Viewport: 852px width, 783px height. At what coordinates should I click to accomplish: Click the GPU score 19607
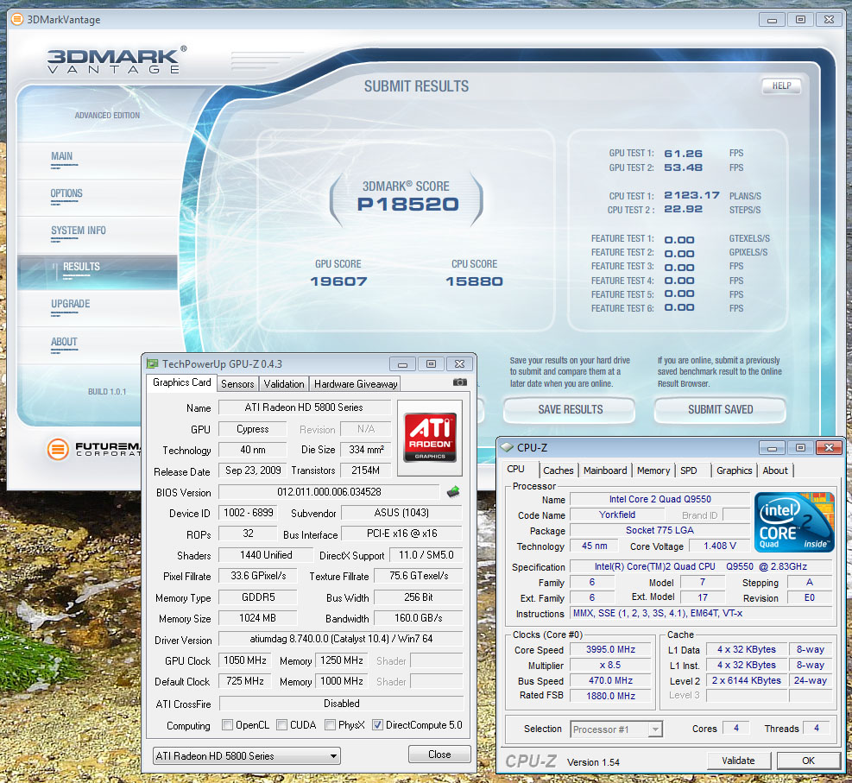[338, 281]
